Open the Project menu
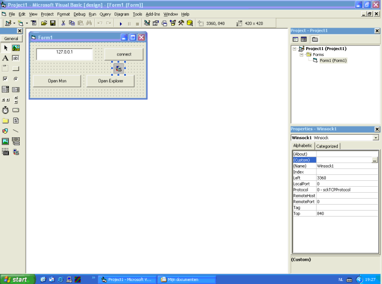 point(47,14)
